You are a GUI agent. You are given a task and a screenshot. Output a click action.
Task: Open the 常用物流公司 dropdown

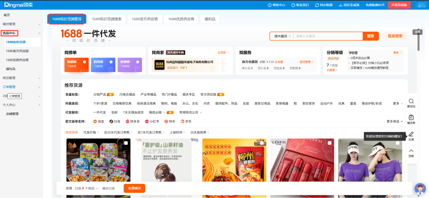(190, 112)
